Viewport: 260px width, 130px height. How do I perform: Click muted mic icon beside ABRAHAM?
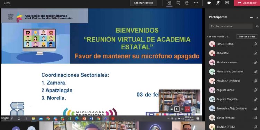click(x=256, y=53)
